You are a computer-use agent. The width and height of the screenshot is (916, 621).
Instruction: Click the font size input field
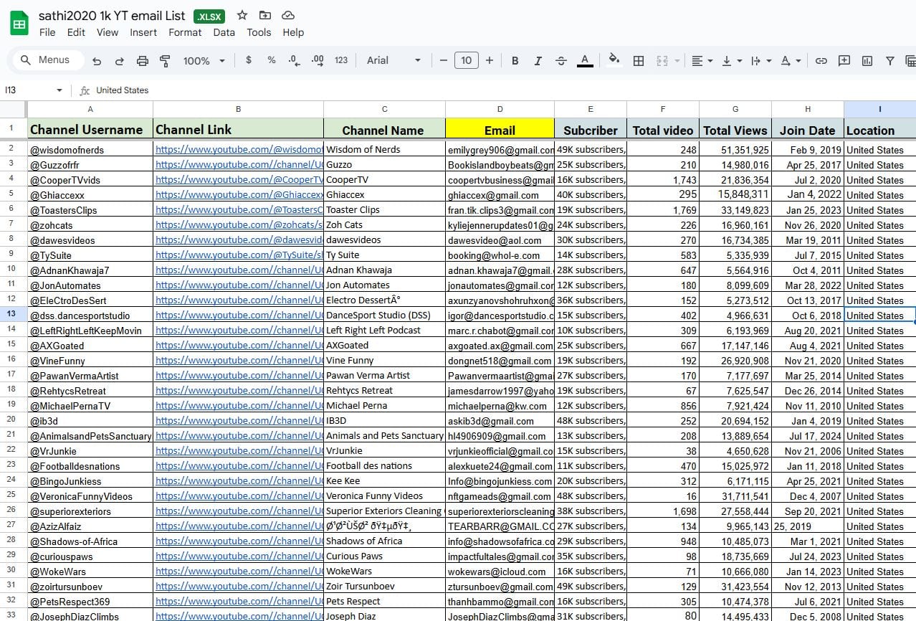point(466,61)
